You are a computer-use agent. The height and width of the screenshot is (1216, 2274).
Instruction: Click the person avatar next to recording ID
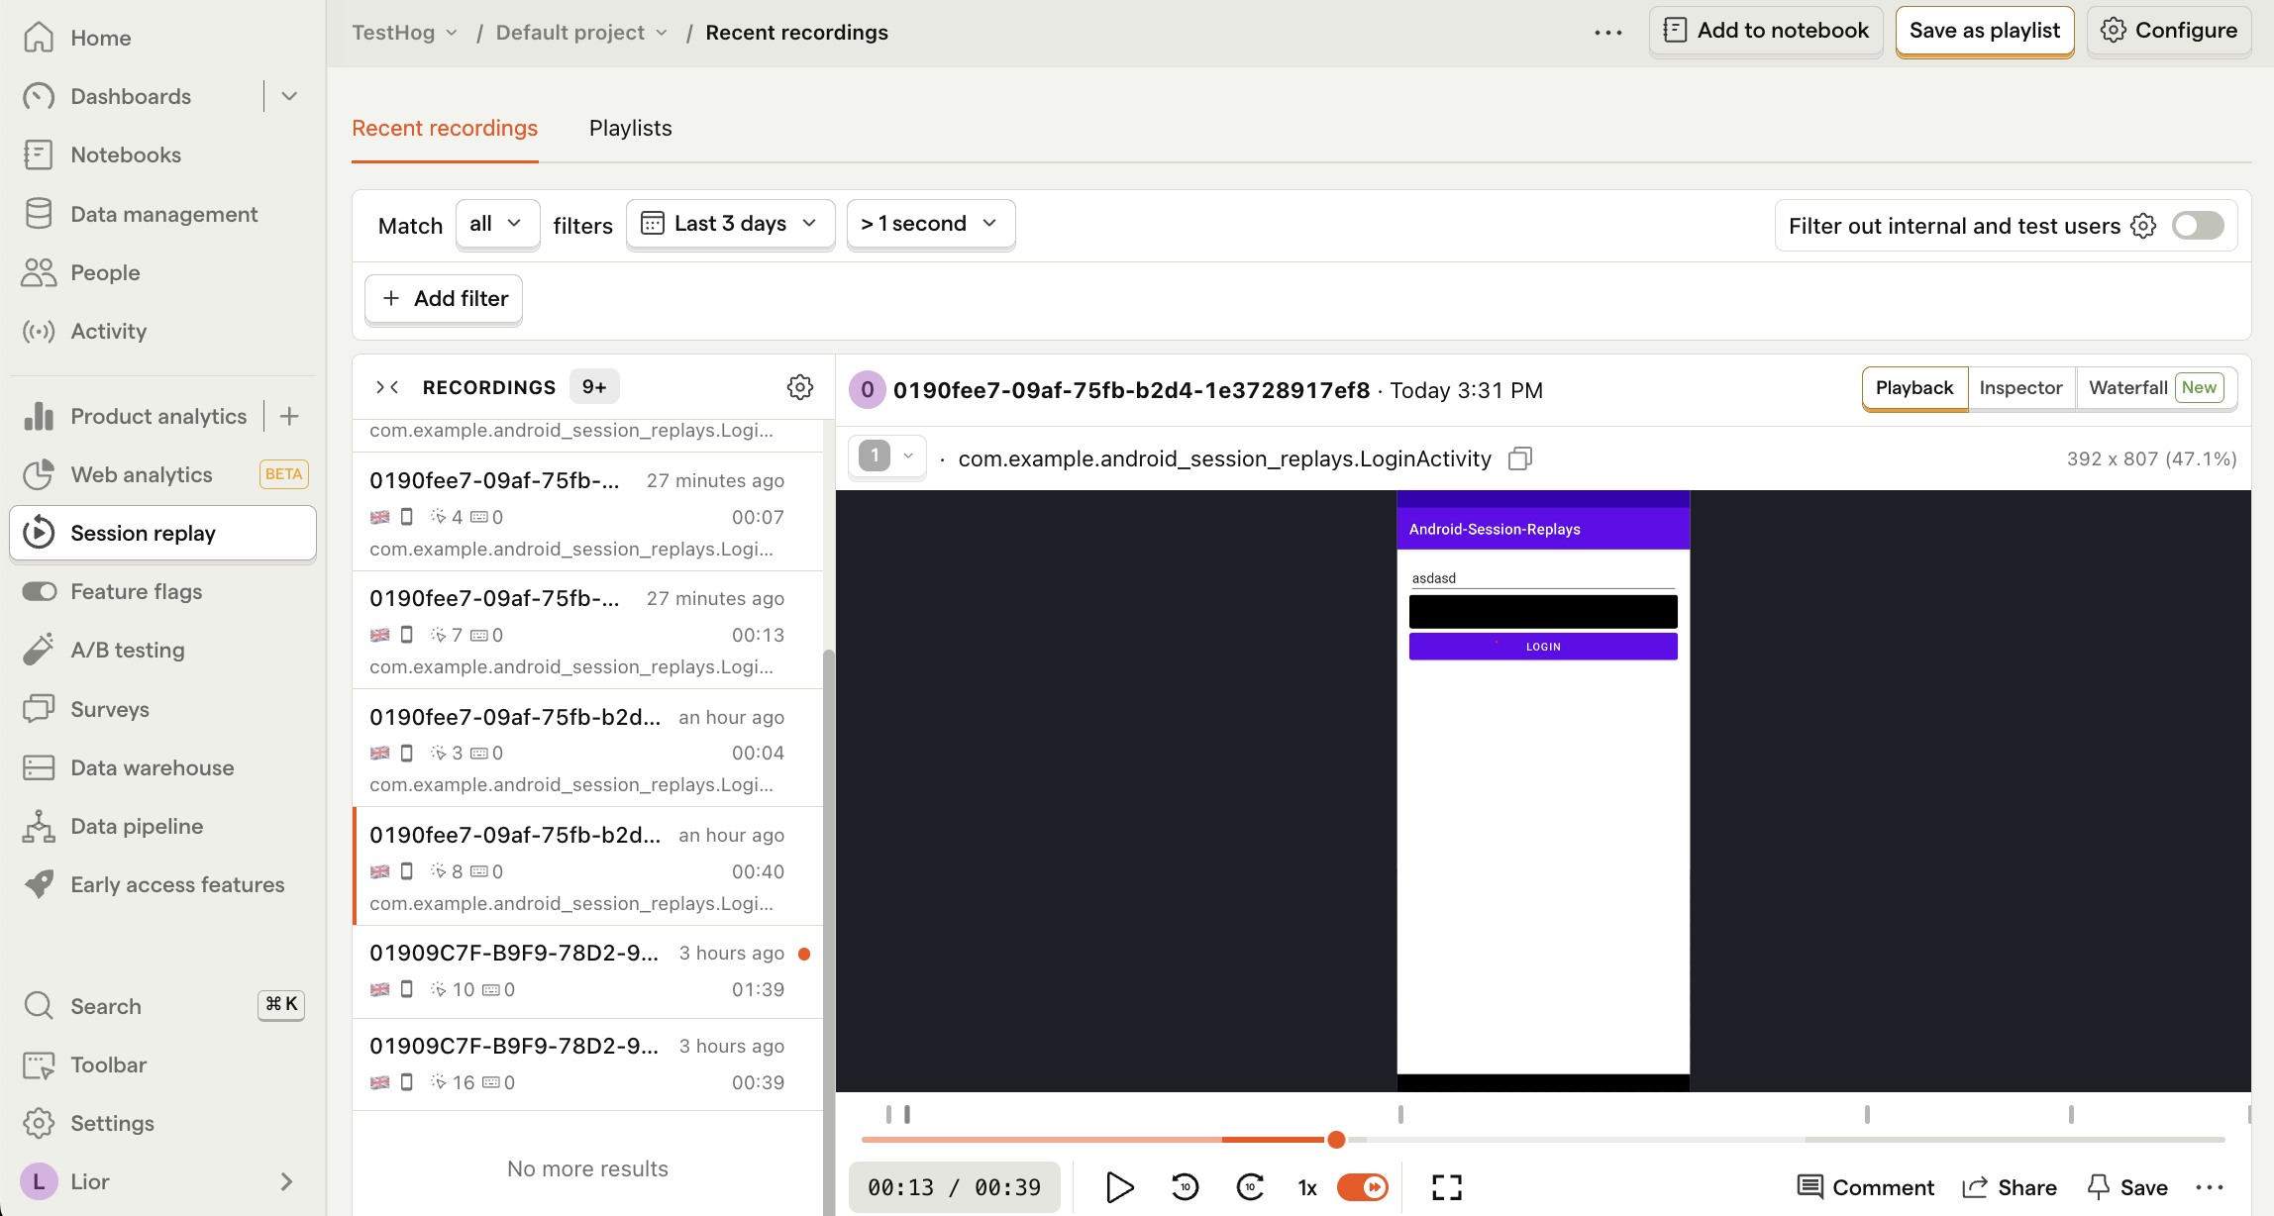[868, 390]
